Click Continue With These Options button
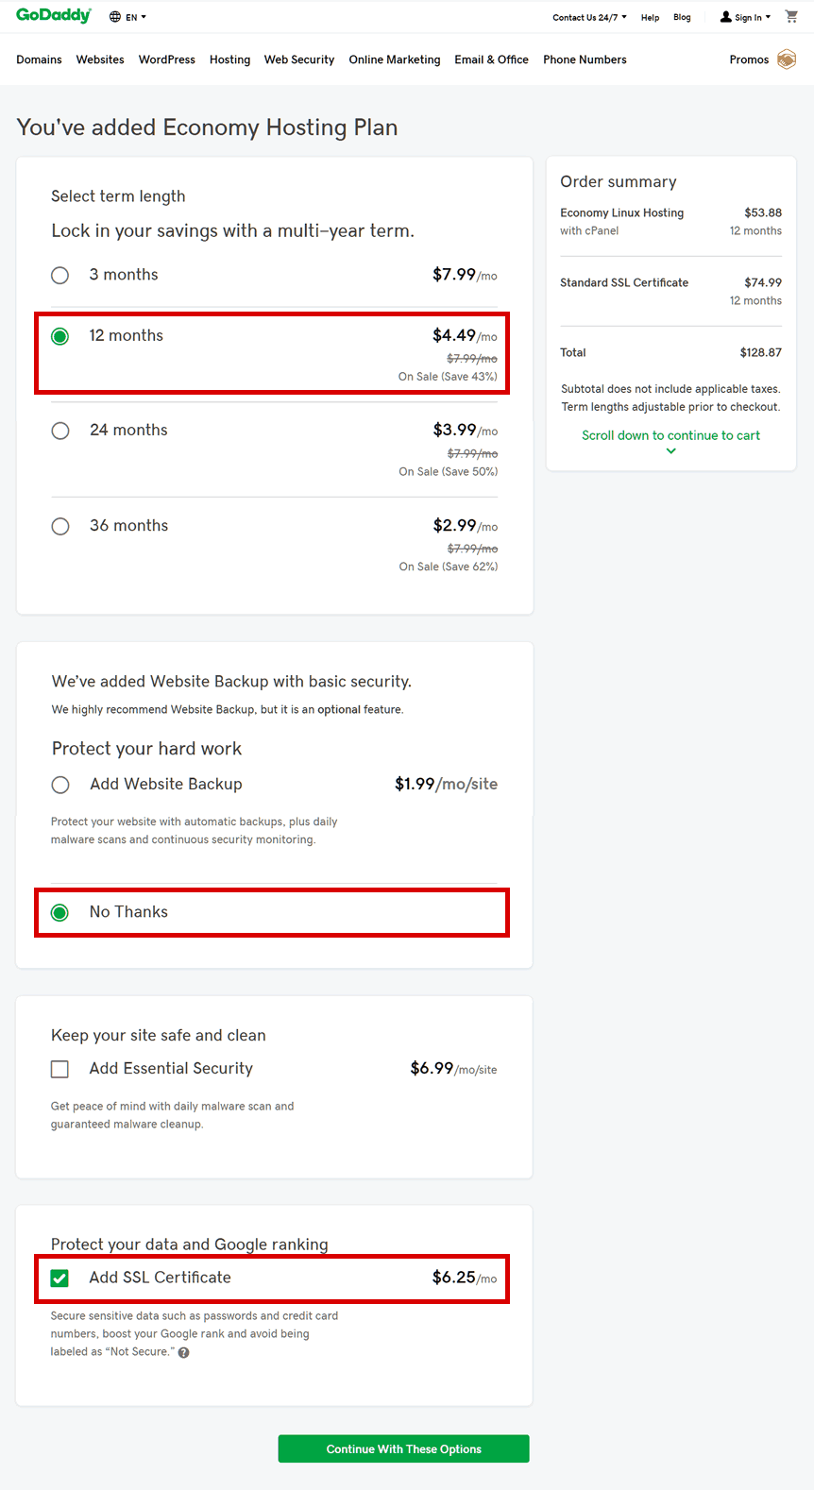The width and height of the screenshot is (814, 1490). (404, 1448)
